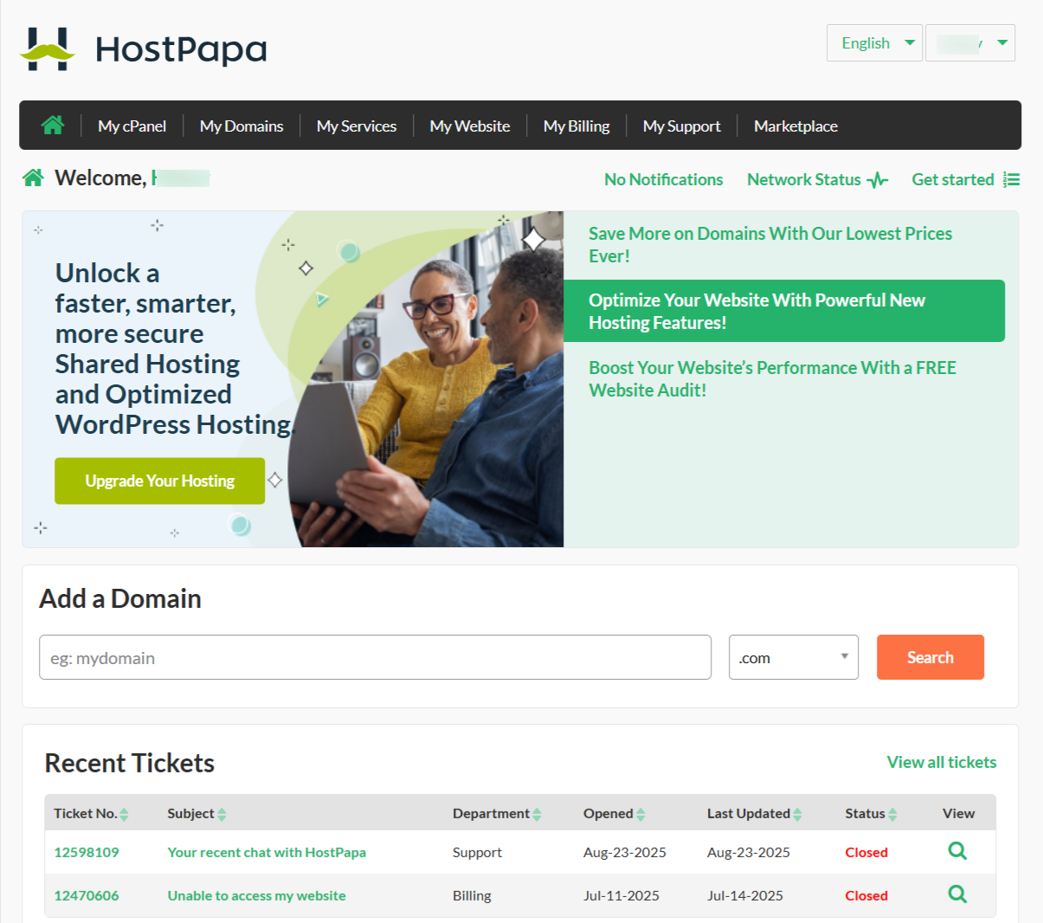Click the 'Billing' department cell
Viewport: 1043px width, 923px height.
point(472,895)
